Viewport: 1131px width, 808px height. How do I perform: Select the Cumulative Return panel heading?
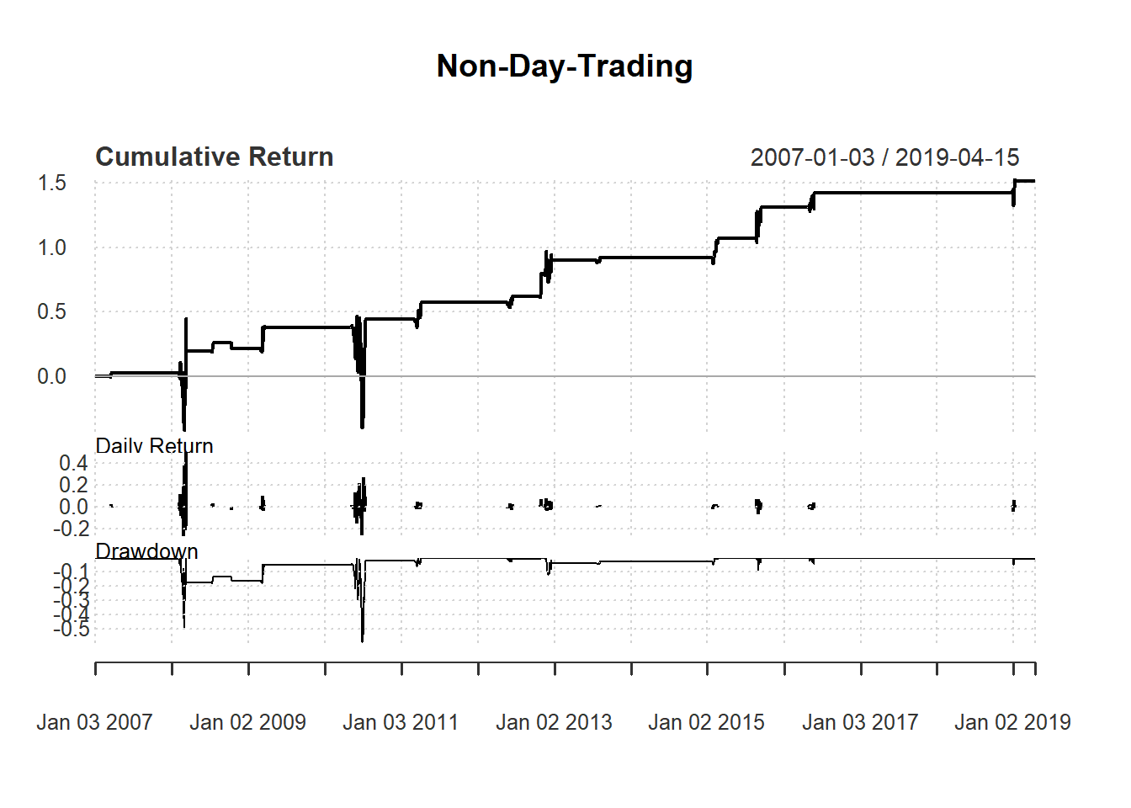click(215, 157)
